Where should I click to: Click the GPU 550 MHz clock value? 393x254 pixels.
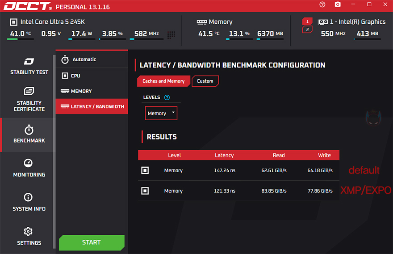coord(333,34)
